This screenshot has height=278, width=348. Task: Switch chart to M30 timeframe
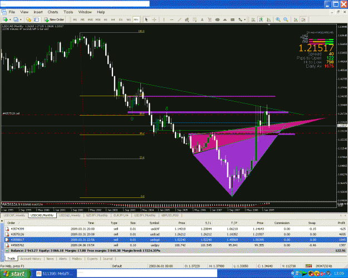tap(98, 19)
